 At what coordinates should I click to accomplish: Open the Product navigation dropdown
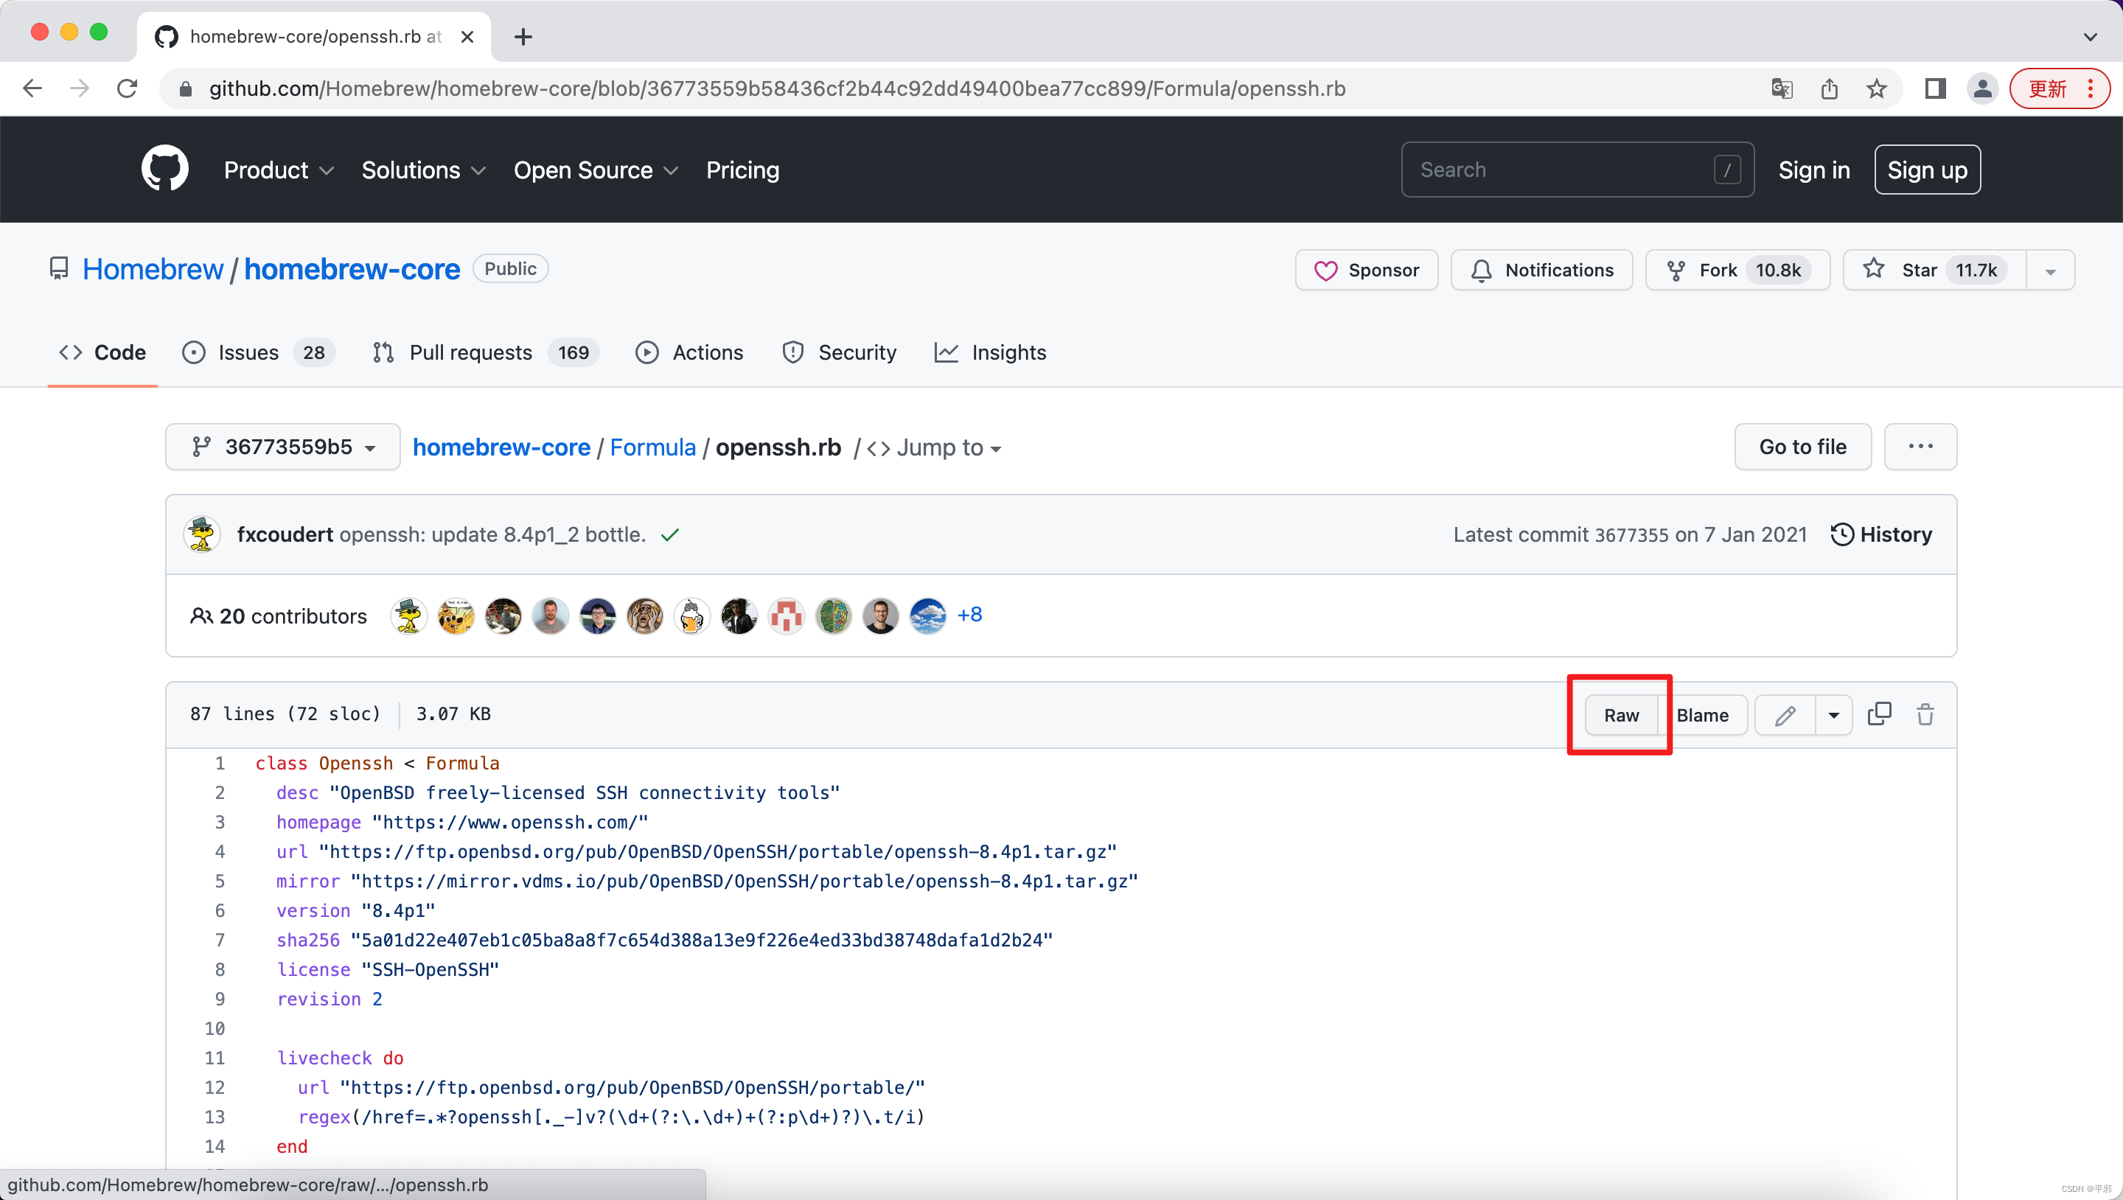tap(278, 170)
